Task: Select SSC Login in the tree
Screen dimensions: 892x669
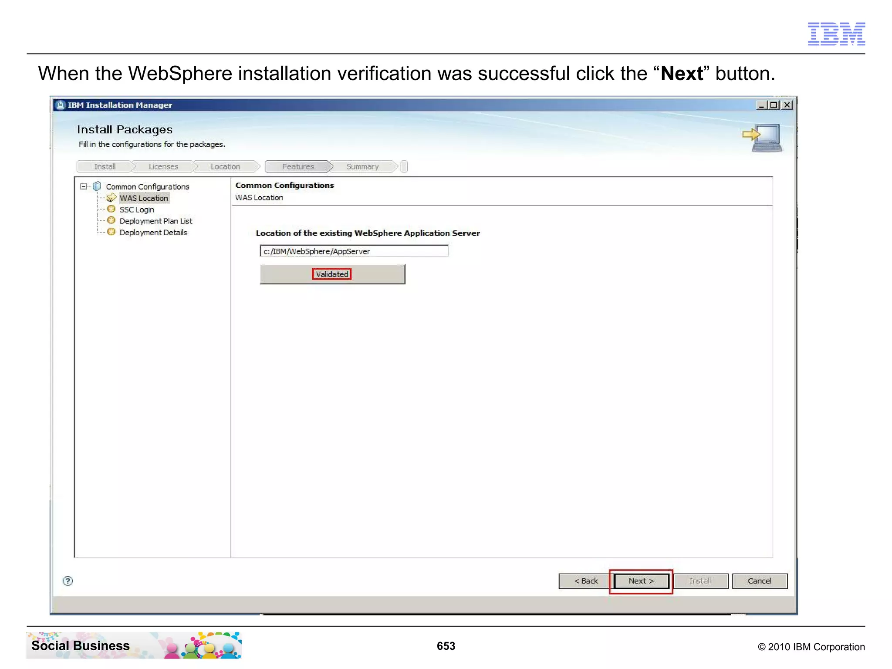Action: click(137, 209)
